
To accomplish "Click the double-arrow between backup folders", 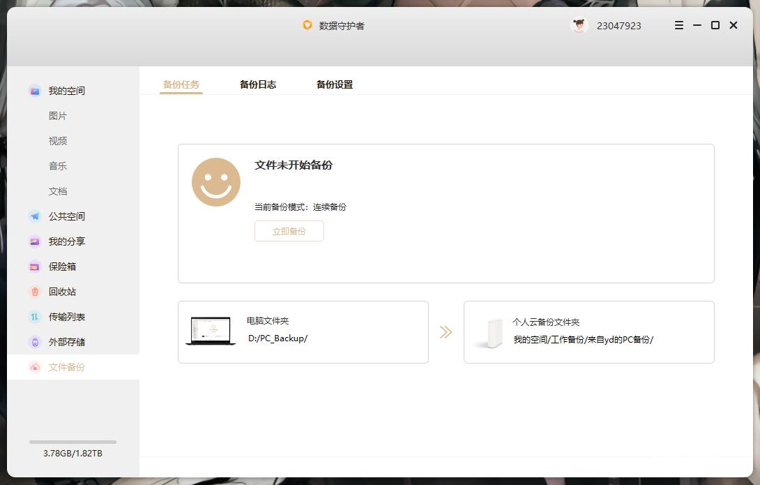I will tap(446, 332).
